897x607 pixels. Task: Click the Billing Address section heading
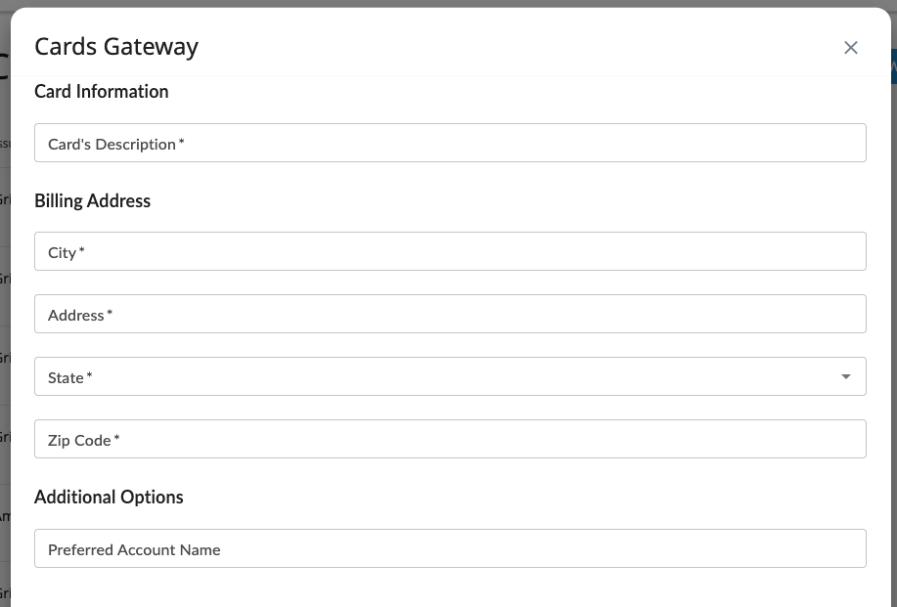tap(93, 200)
